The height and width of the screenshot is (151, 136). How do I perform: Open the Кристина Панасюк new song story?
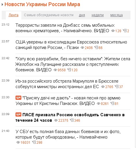coord(68,101)
